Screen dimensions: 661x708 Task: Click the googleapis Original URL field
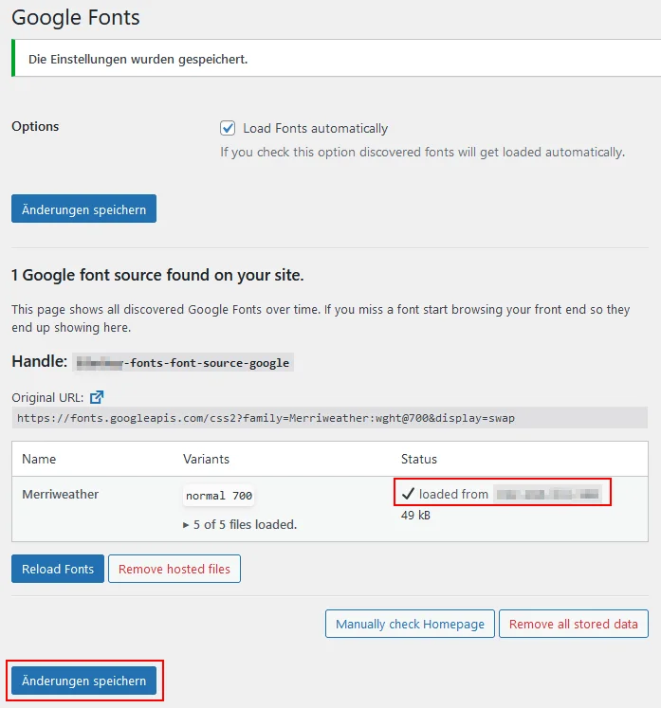pos(330,418)
